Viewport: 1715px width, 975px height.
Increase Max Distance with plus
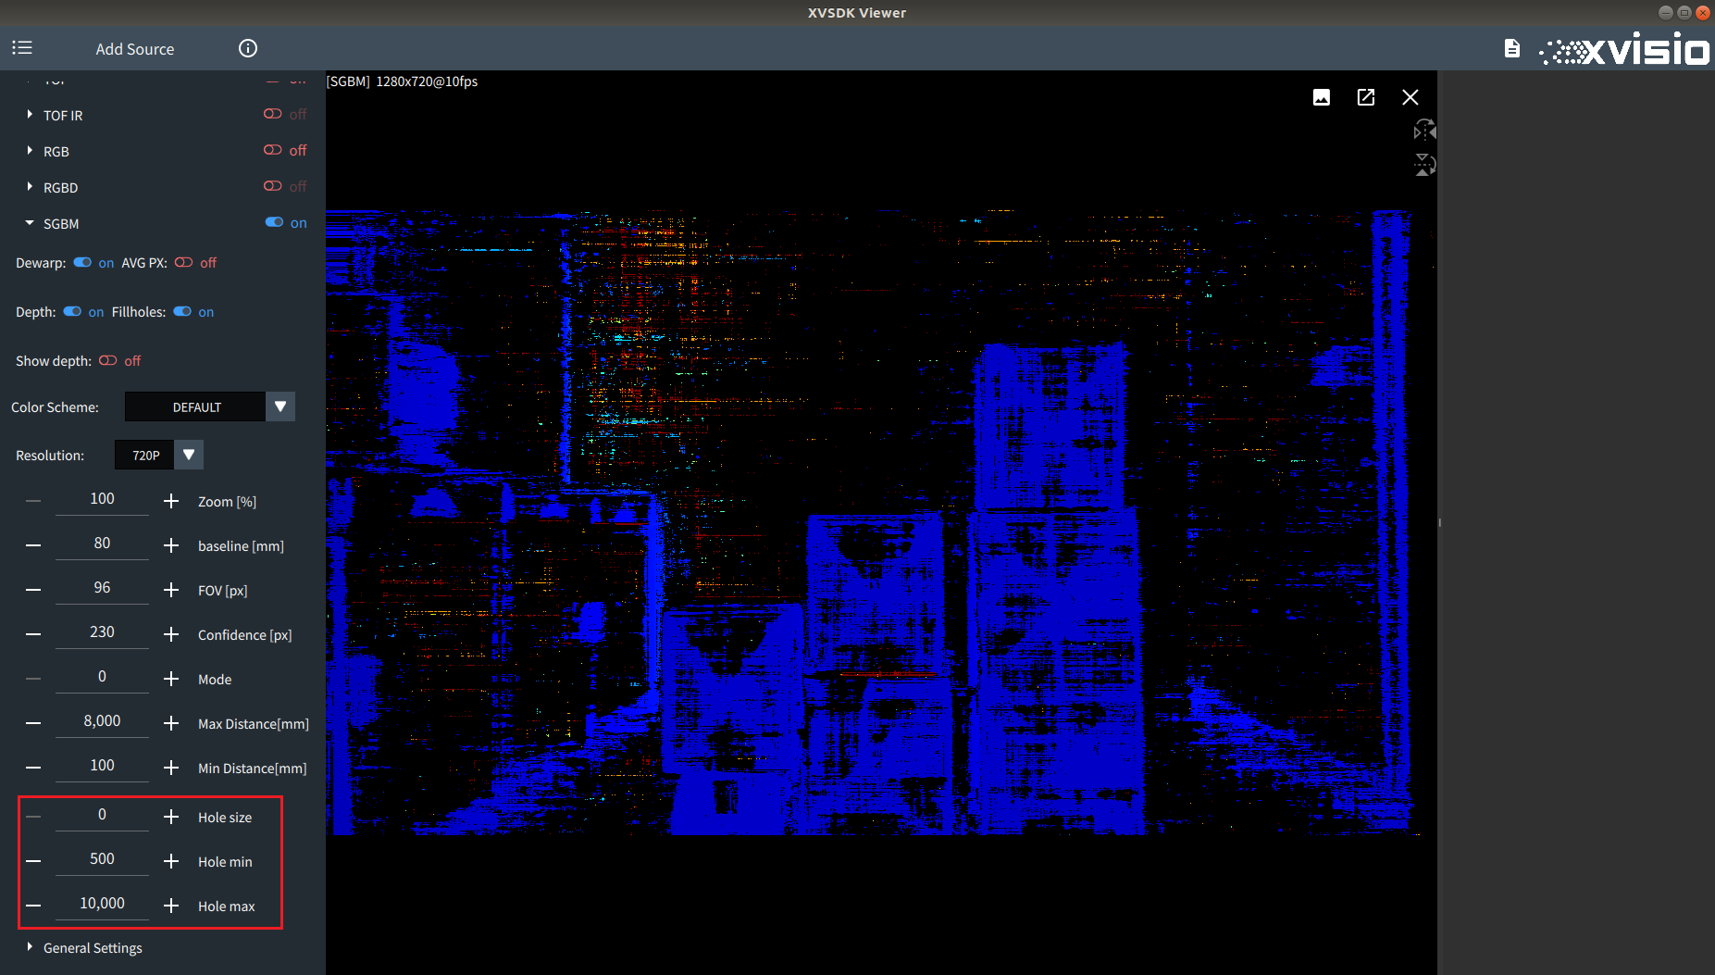point(171,723)
